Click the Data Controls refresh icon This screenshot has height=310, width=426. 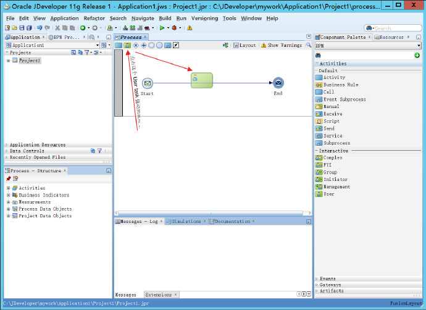[93, 151]
